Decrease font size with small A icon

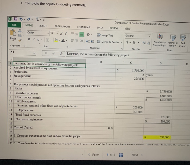pyautogui.click(x=66, y=34)
